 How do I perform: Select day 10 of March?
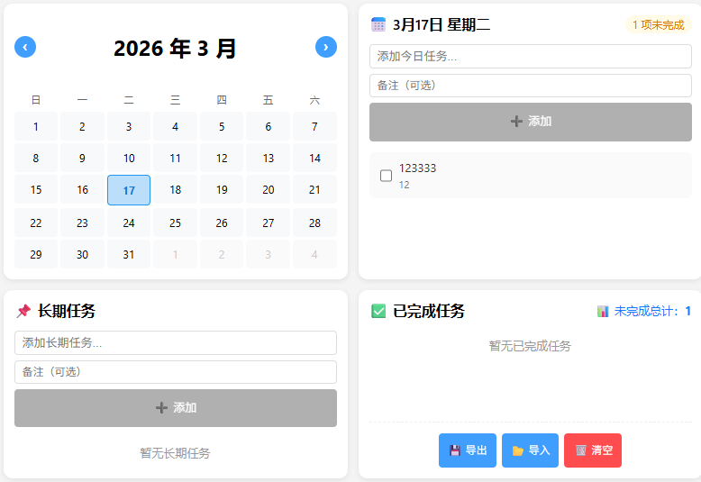(x=129, y=159)
